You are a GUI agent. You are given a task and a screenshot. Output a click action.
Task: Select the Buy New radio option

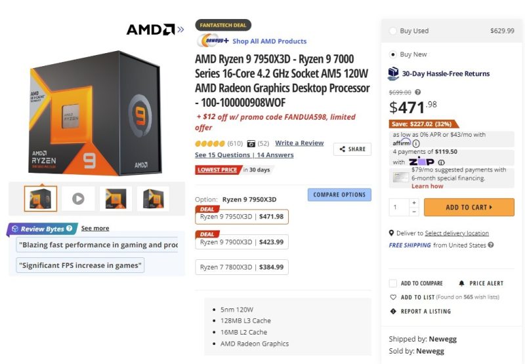coord(392,54)
